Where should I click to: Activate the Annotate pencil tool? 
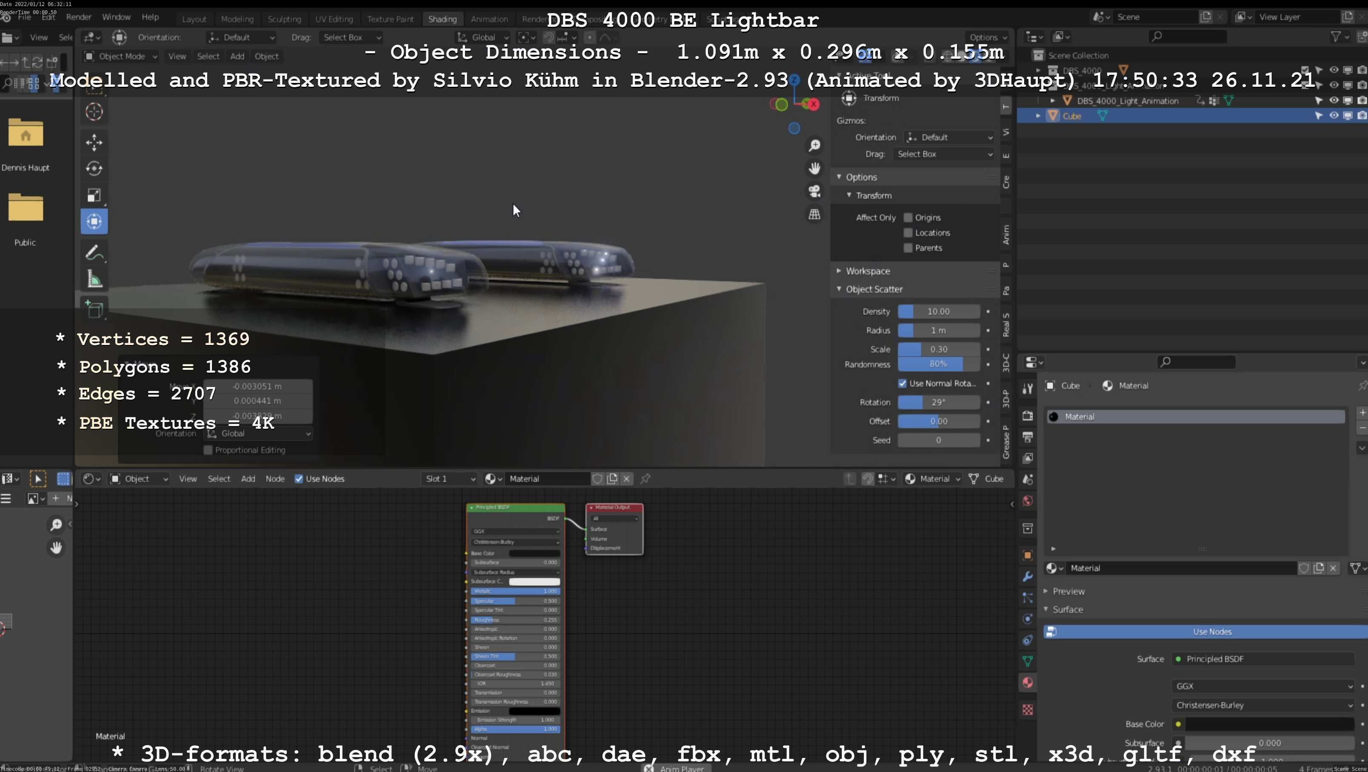click(94, 253)
